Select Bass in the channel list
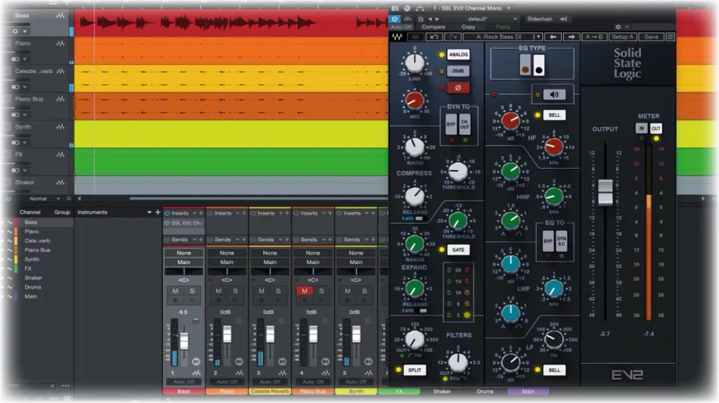 click(30, 222)
